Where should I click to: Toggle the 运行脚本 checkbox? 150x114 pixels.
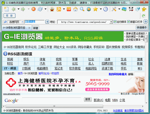click(x=115, y=22)
